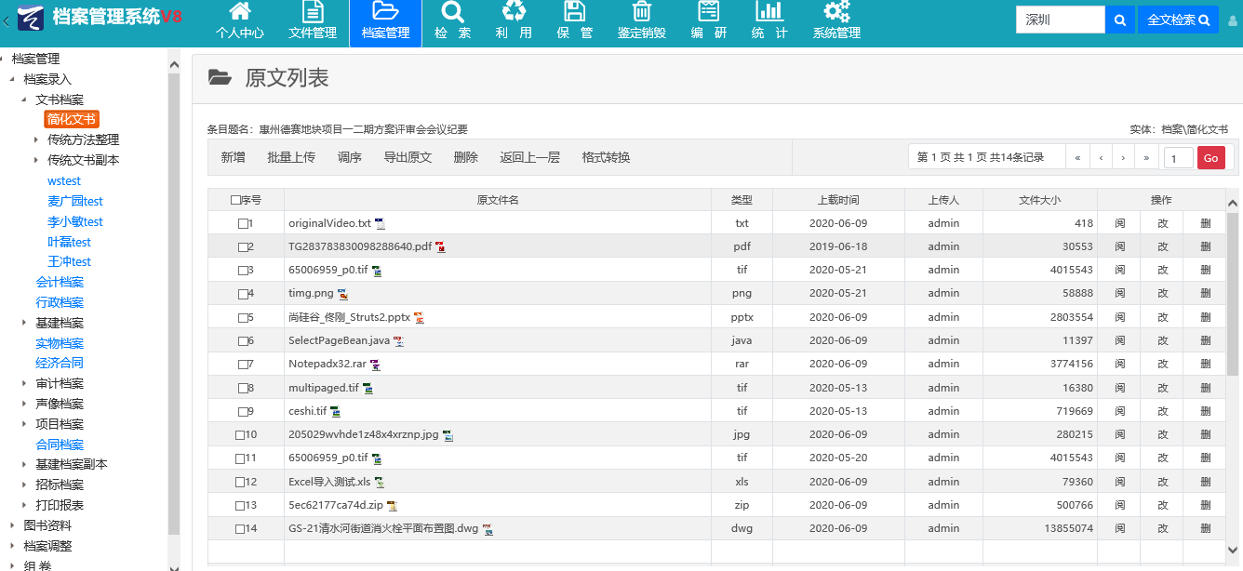Click the PDF file icon beside TG283783830098288640.pdf
The width and height of the screenshot is (1243, 571).
(440, 247)
